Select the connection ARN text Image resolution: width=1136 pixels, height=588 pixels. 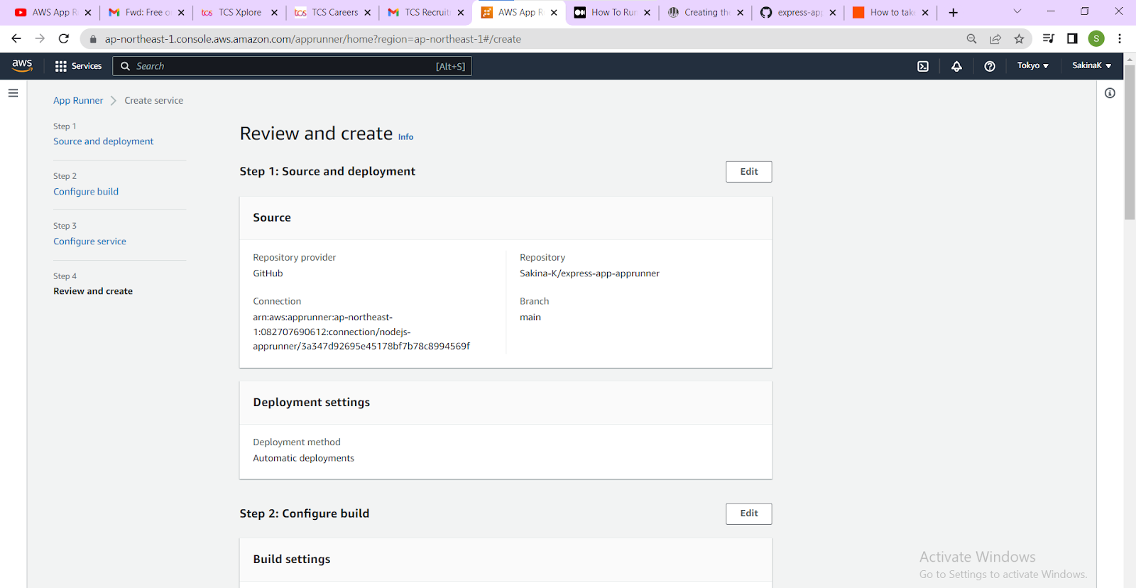pos(361,332)
